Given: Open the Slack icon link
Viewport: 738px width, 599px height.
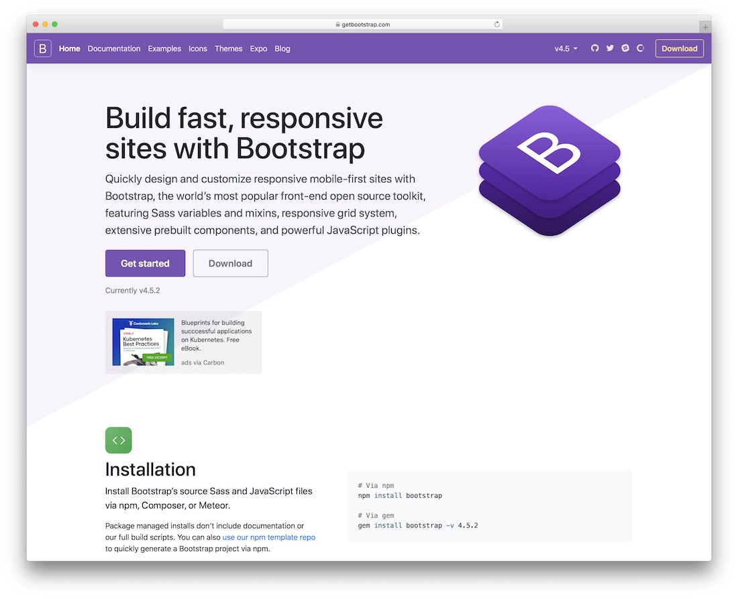Looking at the screenshot, I should click(x=625, y=48).
